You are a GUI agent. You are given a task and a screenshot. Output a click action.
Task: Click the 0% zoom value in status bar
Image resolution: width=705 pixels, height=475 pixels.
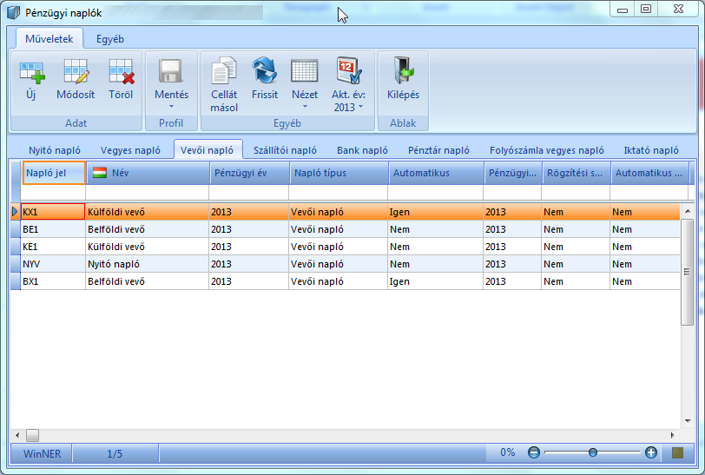[x=508, y=452]
